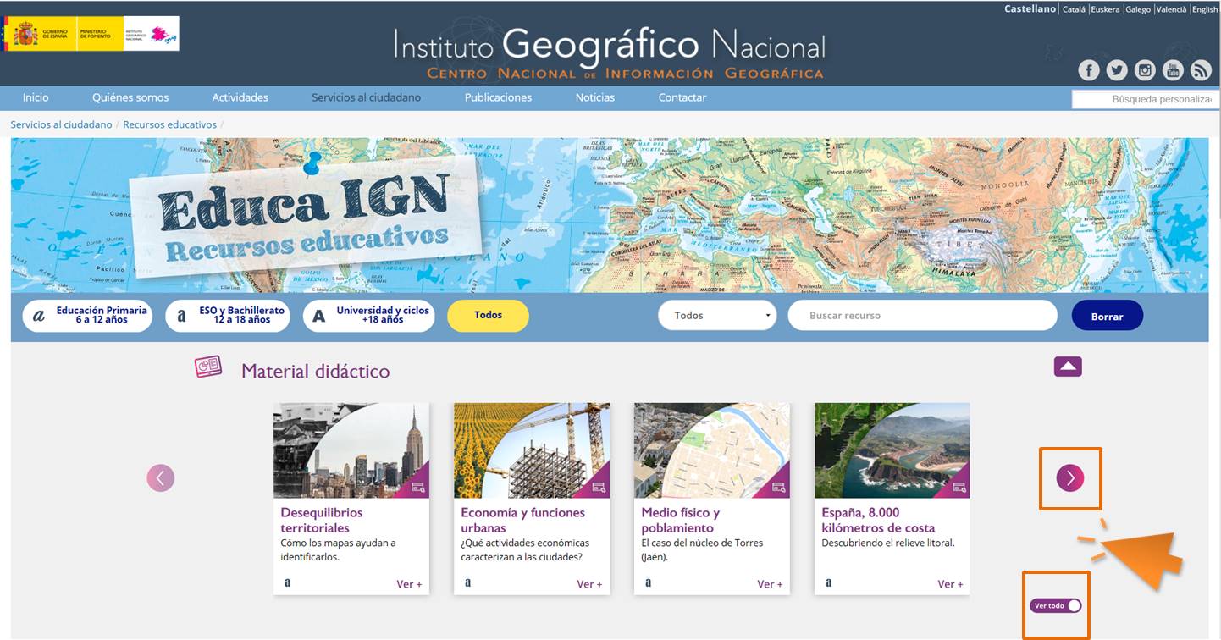Click the Buscar recurso search field
The image size is (1221, 640).
pyautogui.click(x=923, y=315)
